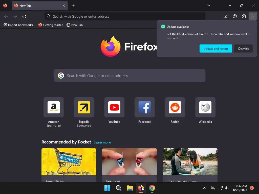Click Firefox icon in taskbar
259x194 pixels.
(x=141, y=188)
